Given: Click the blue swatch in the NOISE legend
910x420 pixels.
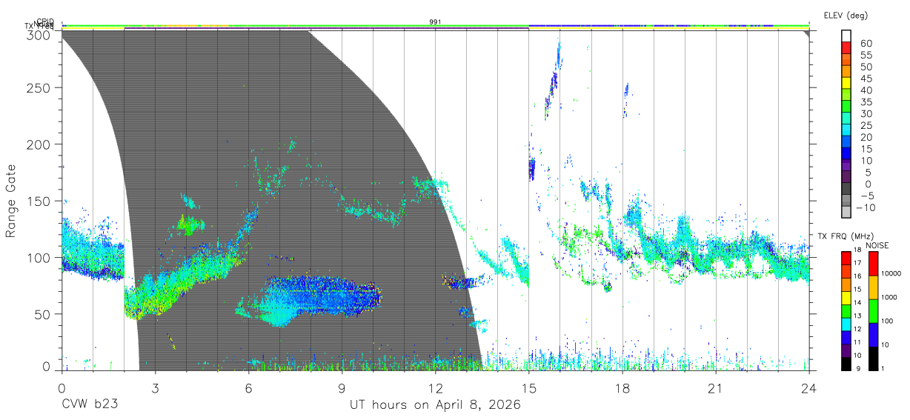Looking at the screenshot, I should click(x=873, y=334).
